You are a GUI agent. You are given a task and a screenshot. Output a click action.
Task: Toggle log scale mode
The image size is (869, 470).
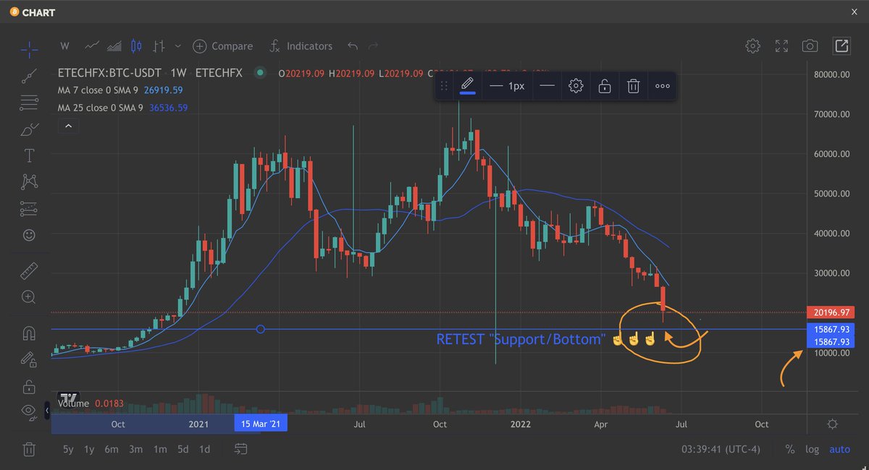[x=813, y=450]
